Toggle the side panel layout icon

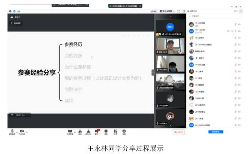click(183, 11)
